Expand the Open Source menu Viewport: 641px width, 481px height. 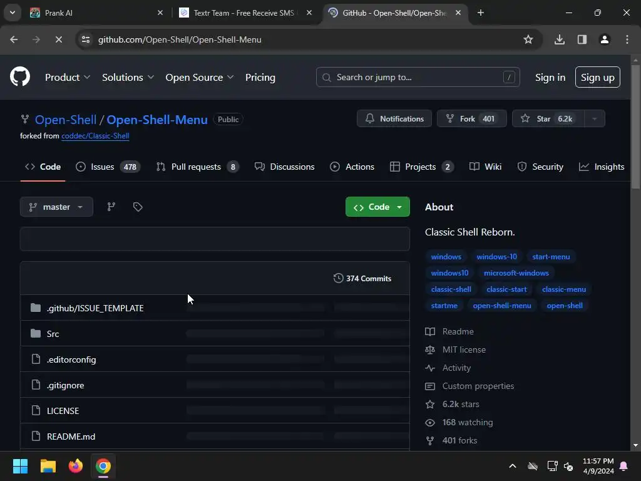(199, 77)
